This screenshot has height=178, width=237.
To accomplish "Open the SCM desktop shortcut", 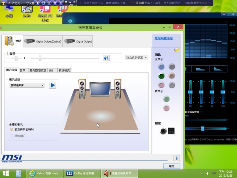I will click(27, 11).
